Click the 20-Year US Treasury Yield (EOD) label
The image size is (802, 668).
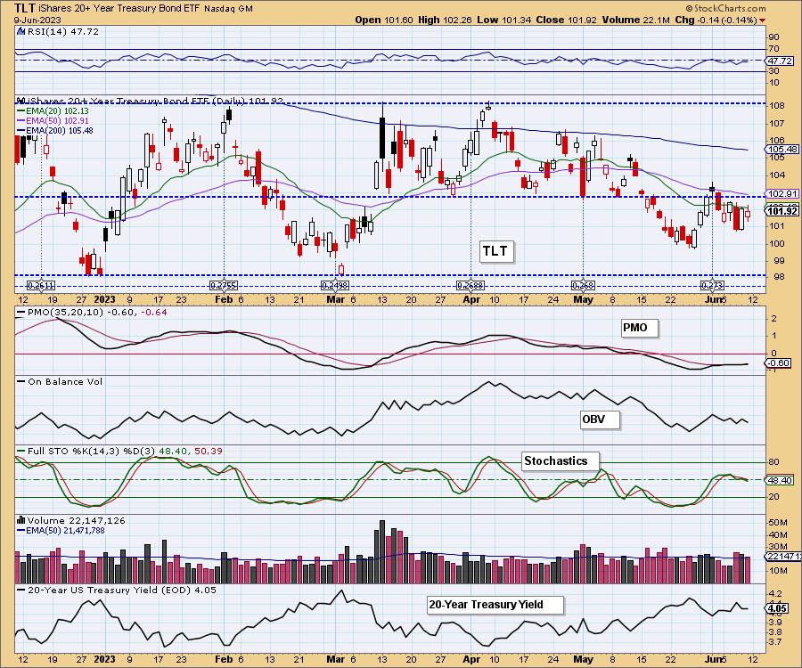[x=122, y=590]
